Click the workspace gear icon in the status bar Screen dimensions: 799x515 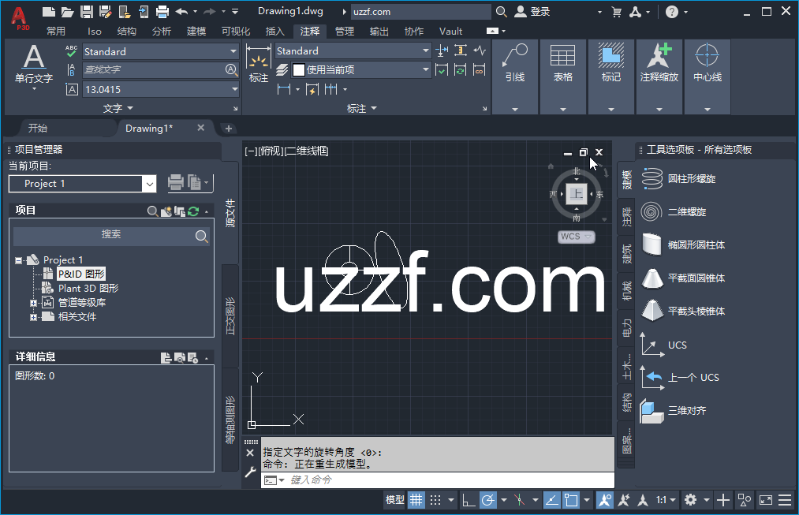coord(690,500)
